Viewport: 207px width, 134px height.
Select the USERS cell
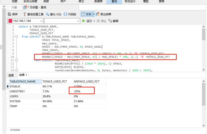[x=25, y=96]
